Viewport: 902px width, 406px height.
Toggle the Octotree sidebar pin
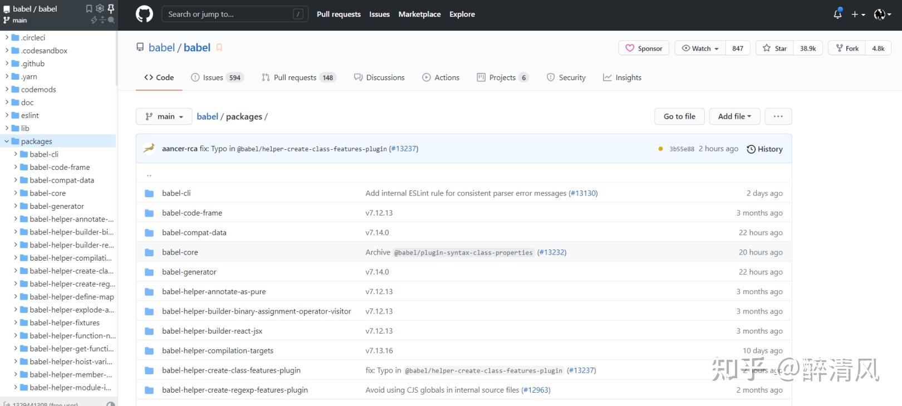[x=111, y=8]
